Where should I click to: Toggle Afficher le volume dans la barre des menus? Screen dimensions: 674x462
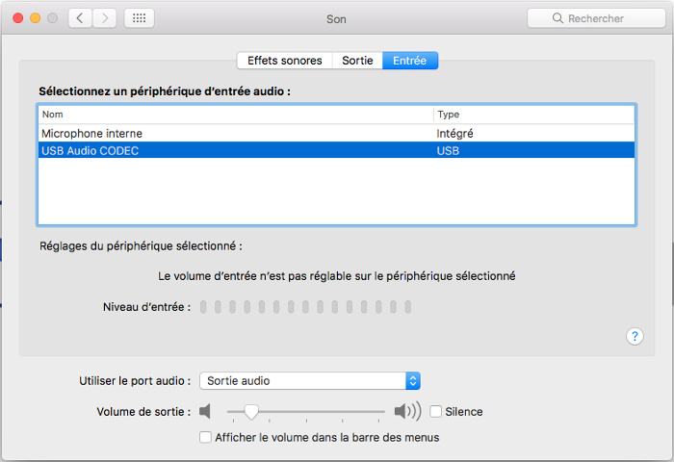[x=205, y=437]
